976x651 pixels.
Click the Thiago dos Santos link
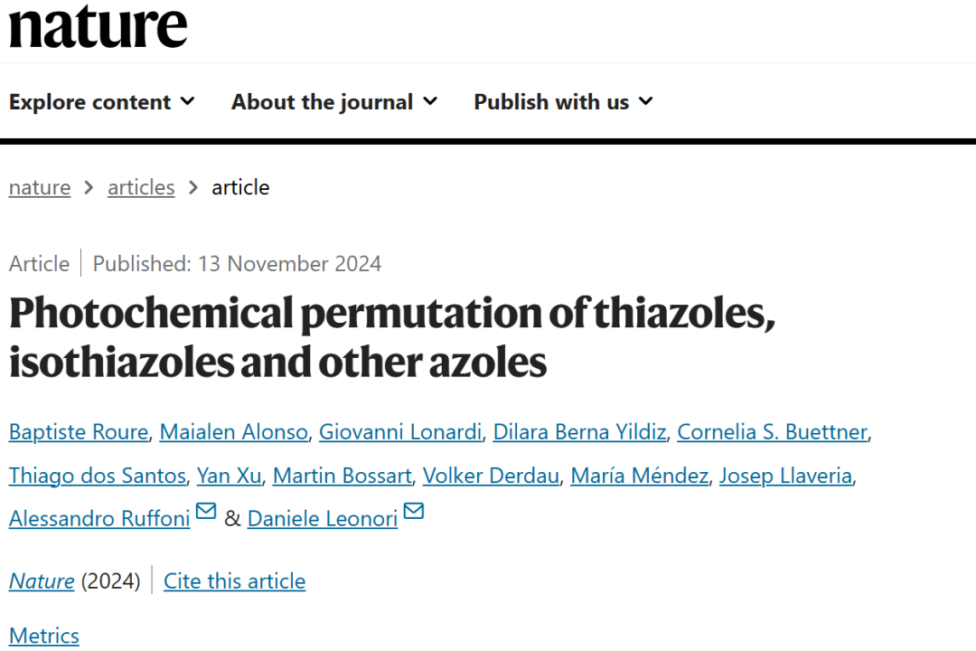(97, 476)
